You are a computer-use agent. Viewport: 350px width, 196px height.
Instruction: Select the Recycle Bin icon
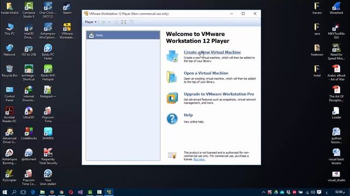pyautogui.click(x=10, y=71)
